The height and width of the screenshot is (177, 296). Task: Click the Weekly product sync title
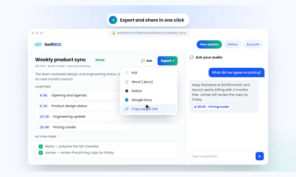60,59
